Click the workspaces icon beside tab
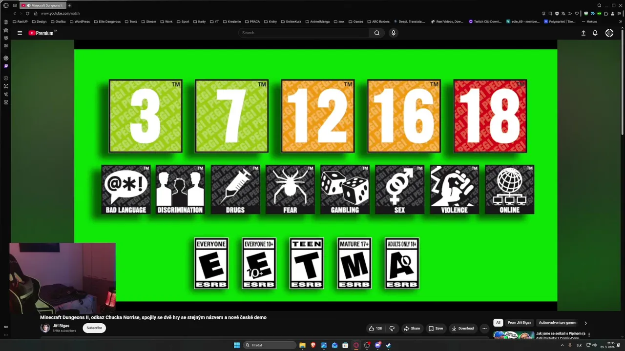The width and height of the screenshot is (625, 351). click(15, 5)
